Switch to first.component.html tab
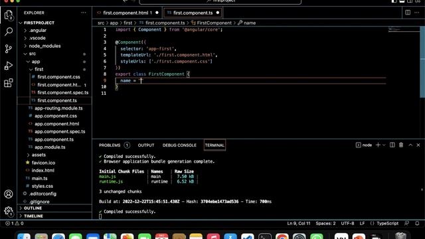Screen dimensions: 425x239 pyautogui.click(x=127, y=13)
